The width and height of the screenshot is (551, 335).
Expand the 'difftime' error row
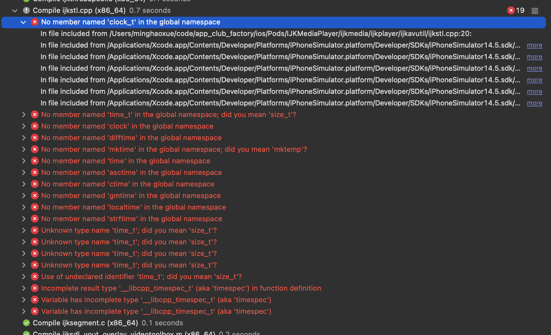tap(23, 138)
